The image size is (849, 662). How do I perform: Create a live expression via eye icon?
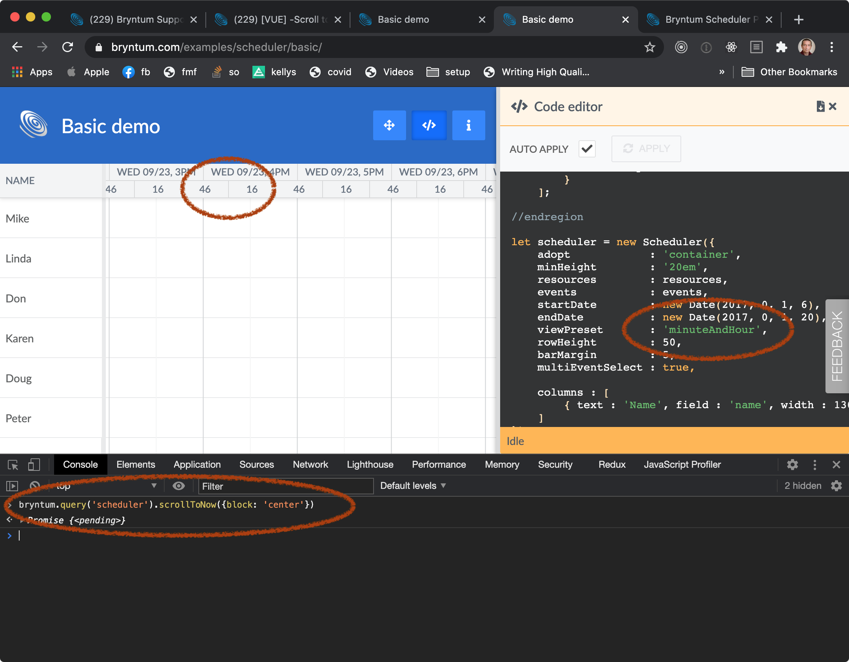point(179,486)
